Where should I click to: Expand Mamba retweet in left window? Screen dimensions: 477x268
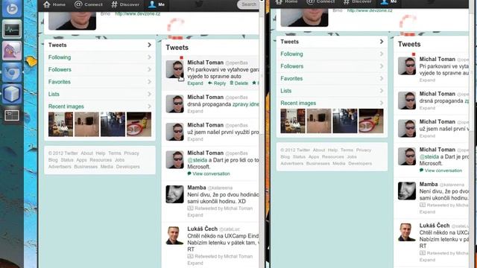click(195, 215)
